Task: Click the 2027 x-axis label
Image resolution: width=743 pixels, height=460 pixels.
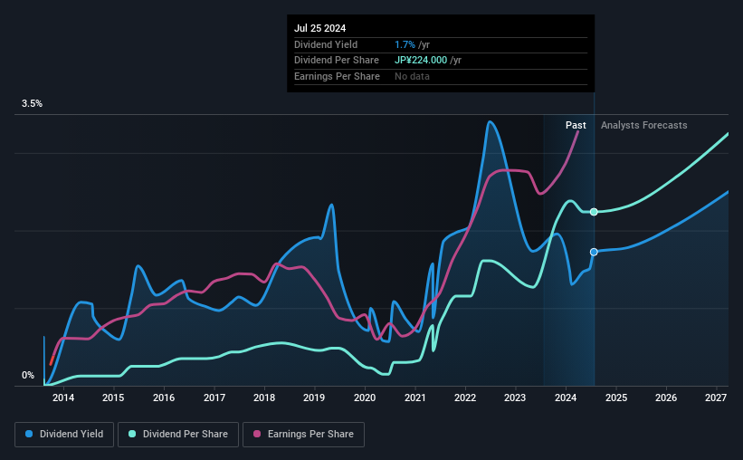Action: pyautogui.click(x=716, y=398)
